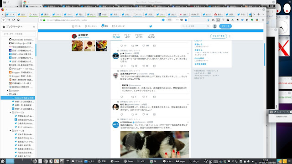Screen dimensions: 292x164
Task: Open the 米中貿易摩擦 trend link
Action: (200, 64)
